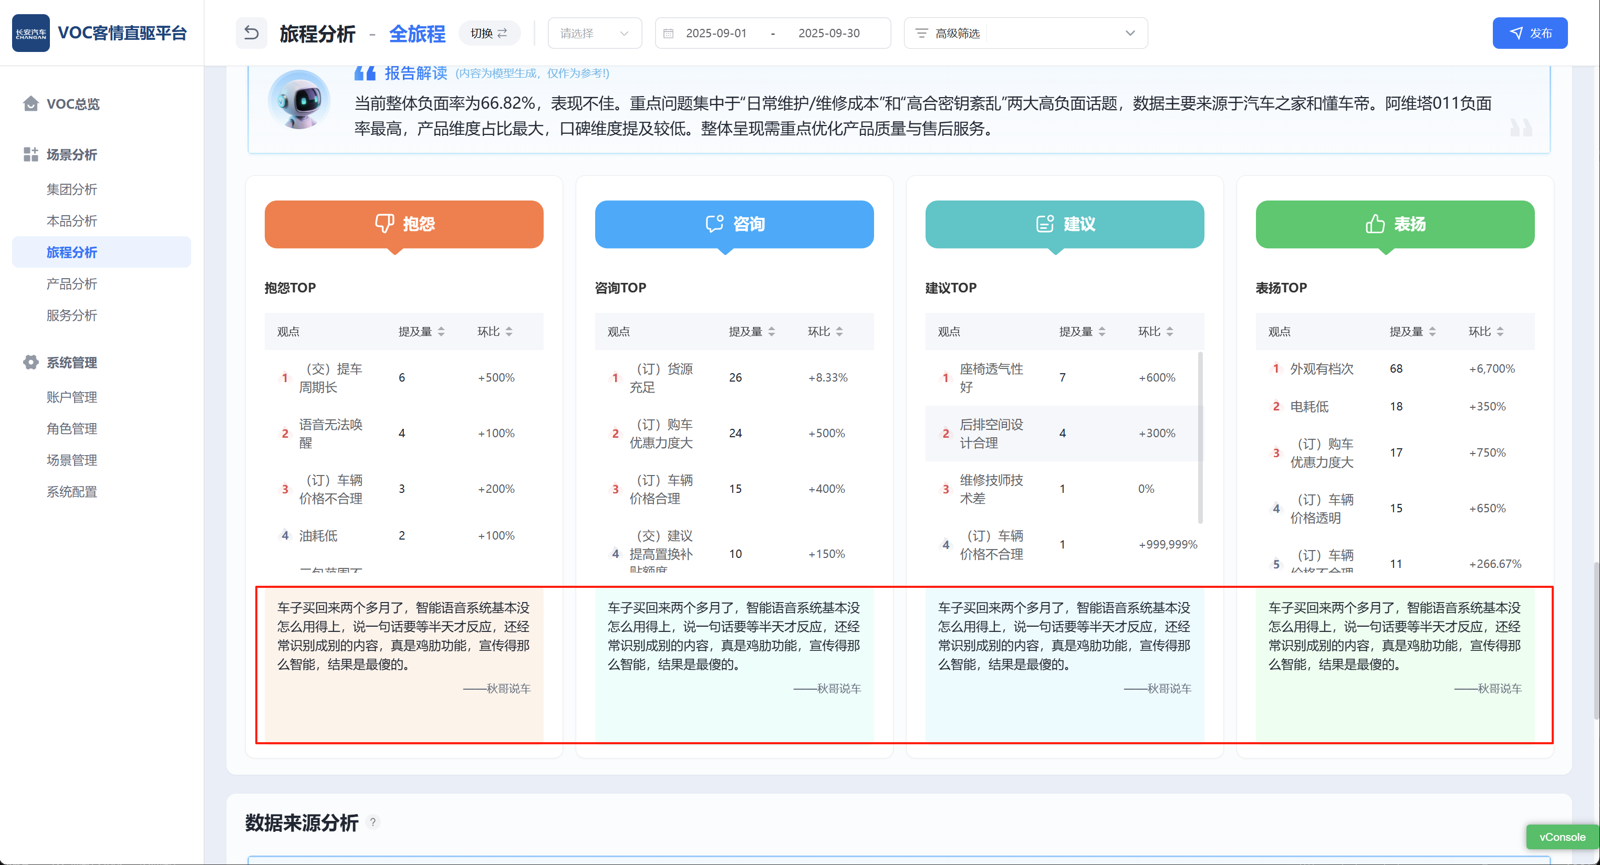The height and width of the screenshot is (865, 1600).
Task: Click the start date 2025-09-01 field
Action: [x=715, y=34]
